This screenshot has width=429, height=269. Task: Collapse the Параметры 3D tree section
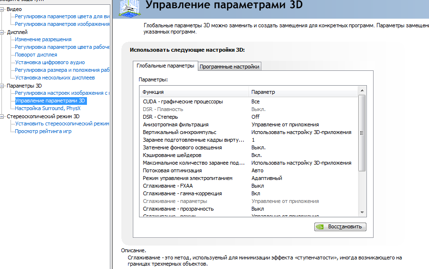pyautogui.click(x=2, y=86)
